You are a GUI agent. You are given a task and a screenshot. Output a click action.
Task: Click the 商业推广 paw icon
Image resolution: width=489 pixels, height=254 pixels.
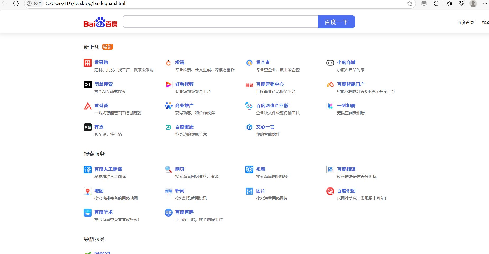[x=169, y=106]
